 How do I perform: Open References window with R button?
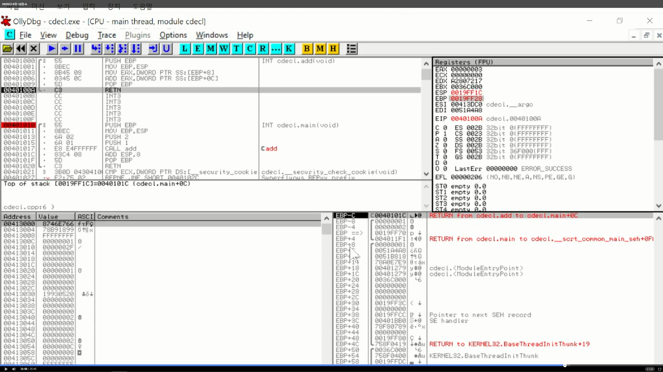coord(263,49)
